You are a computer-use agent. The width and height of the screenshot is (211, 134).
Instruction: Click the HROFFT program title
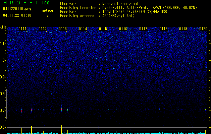(21, 3)
